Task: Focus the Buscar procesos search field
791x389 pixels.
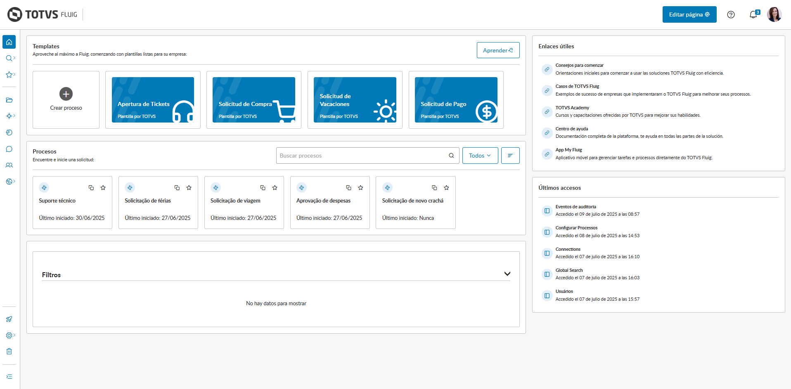Action: coord(367,156)
